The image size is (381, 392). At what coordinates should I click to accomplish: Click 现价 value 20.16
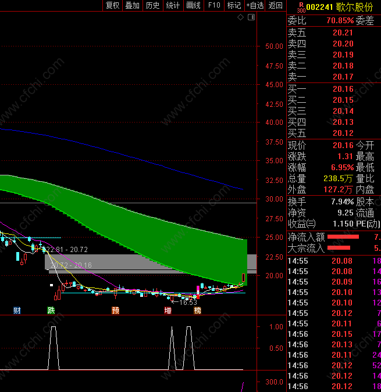[x=343, y=145]
